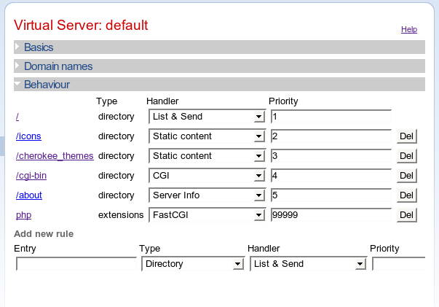Open the /cherokee_themes rule link
The width and height of the screenshot is (439, 307).
55,155
